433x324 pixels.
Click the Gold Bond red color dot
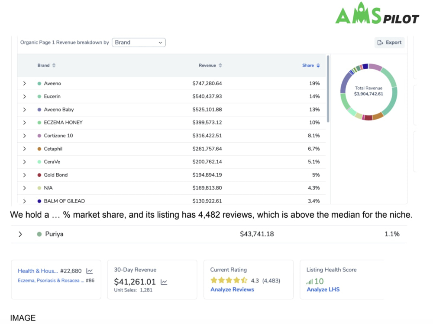tap(39, 175)
